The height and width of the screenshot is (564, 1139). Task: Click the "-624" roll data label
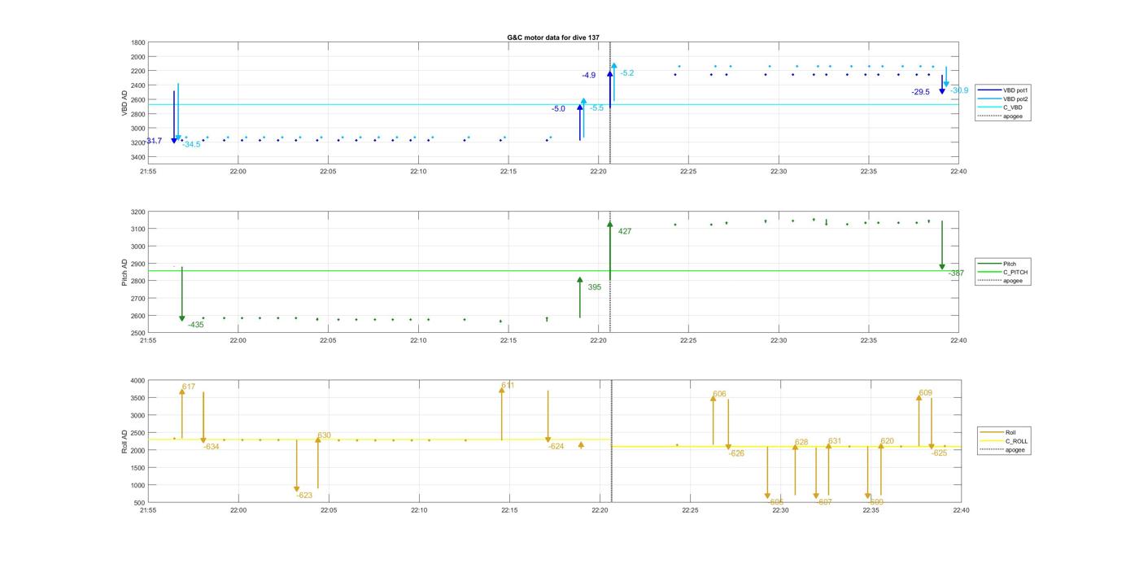point(556,447)
